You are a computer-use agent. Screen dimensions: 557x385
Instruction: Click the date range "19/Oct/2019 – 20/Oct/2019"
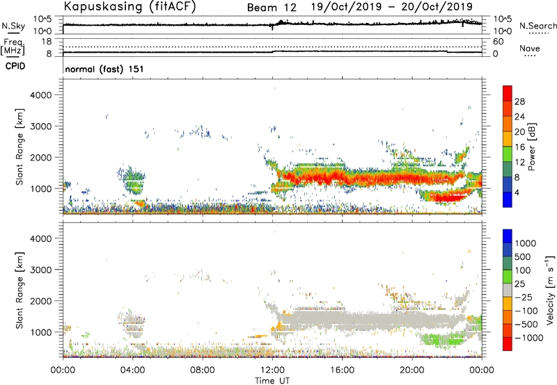pos(392,7)
